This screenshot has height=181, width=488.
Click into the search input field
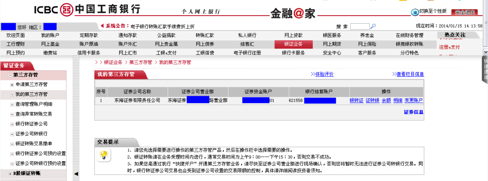tap(360, 26)
